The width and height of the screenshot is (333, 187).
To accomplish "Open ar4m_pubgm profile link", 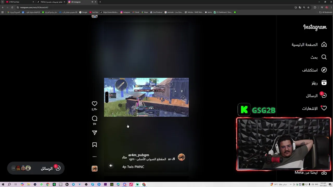I will click(139, 155).
